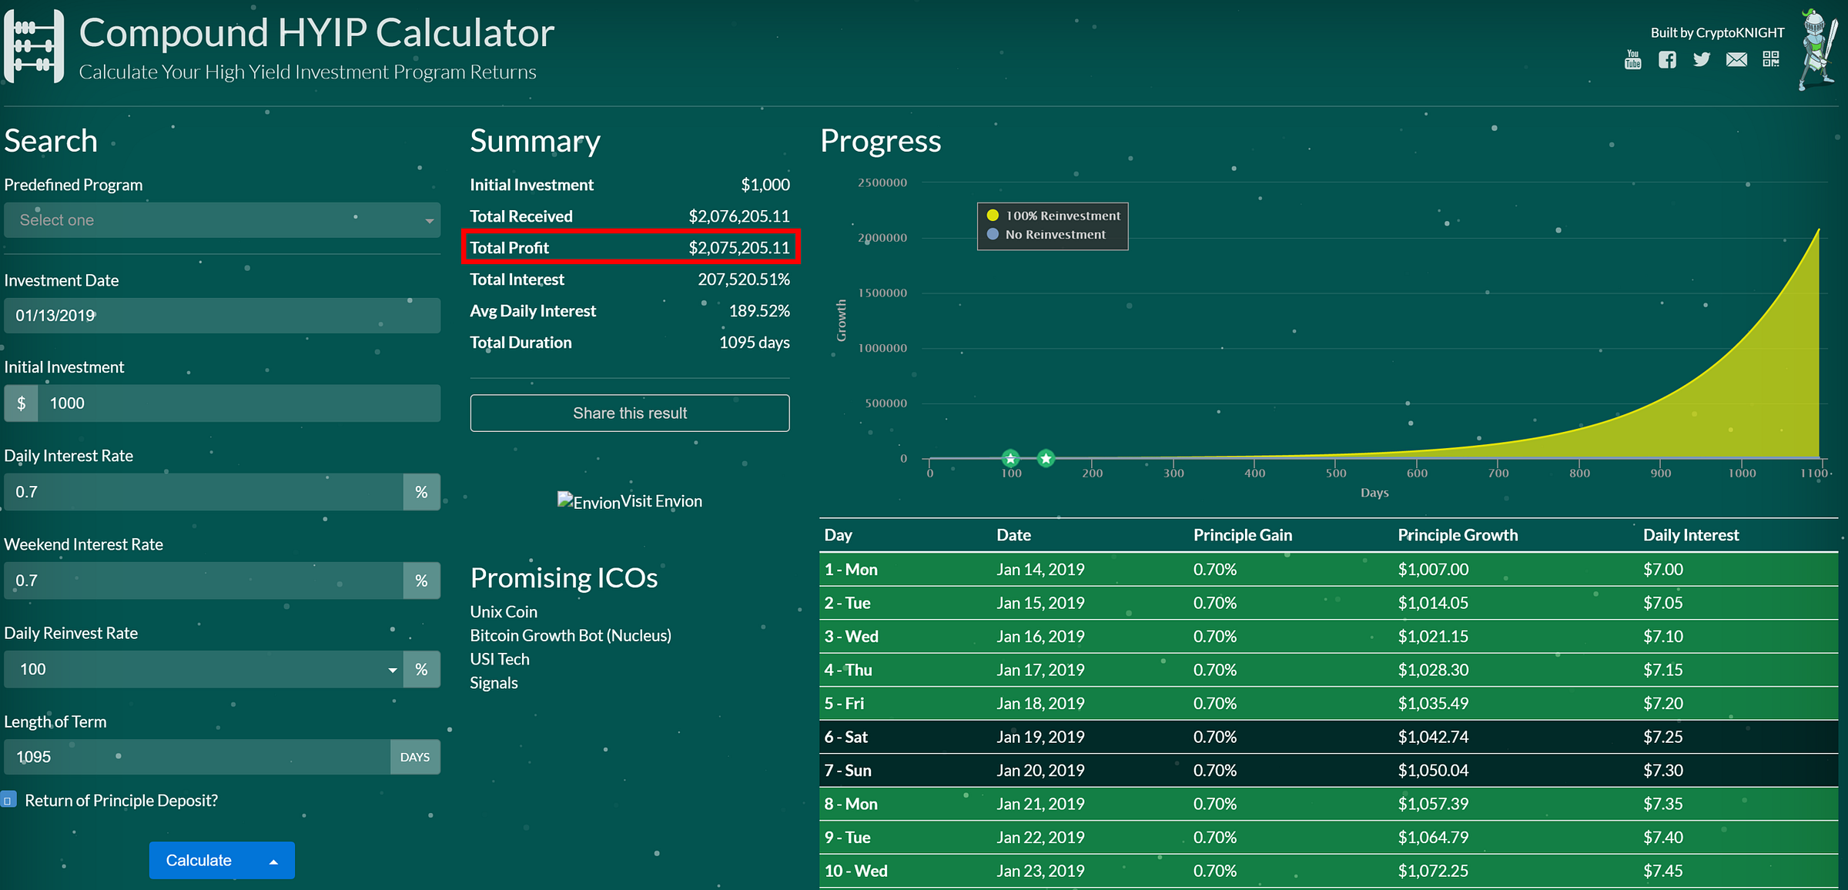Open the Calculate button dropdown arrow
The width and height of the screenshot is (1848, 890).
click(x=273, y=862)
